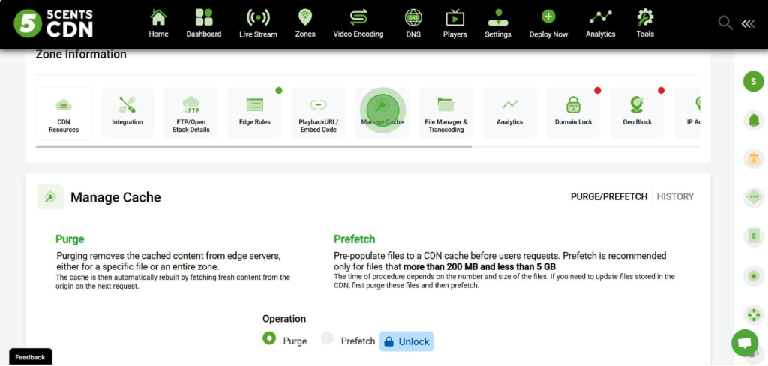Click the zone tiles horizontal scrollbar

pos(253,147)
